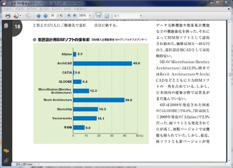Go to next page with down arrow
Screen dimensions: 233x168
pyautogui.click(x=45, y=16)
